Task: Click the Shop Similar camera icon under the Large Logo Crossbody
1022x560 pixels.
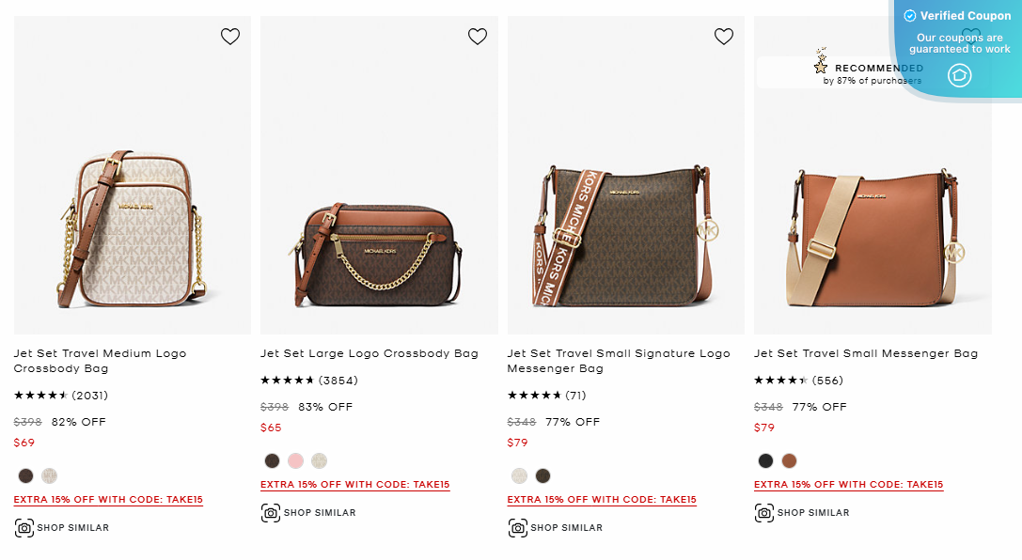Action: click(x=272, y=512)
